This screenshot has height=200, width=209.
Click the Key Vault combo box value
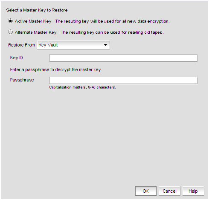[x=48, y=45]
